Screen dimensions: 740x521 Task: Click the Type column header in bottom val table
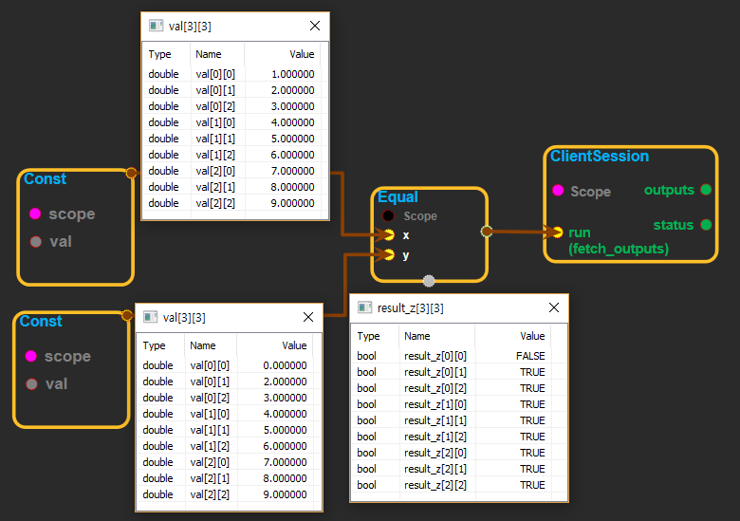[154, 345]
